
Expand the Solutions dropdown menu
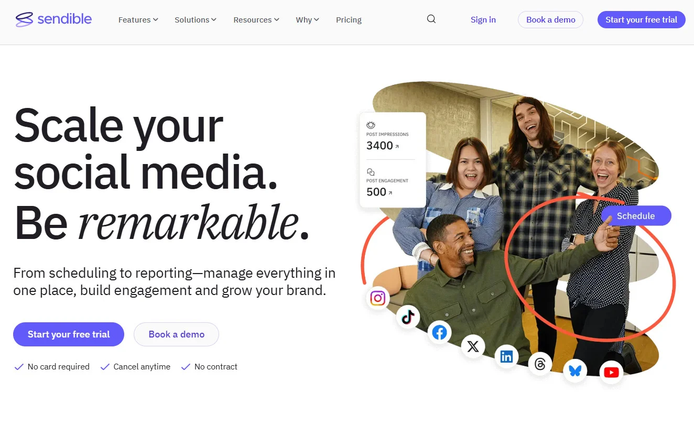(x=195, y=20)
